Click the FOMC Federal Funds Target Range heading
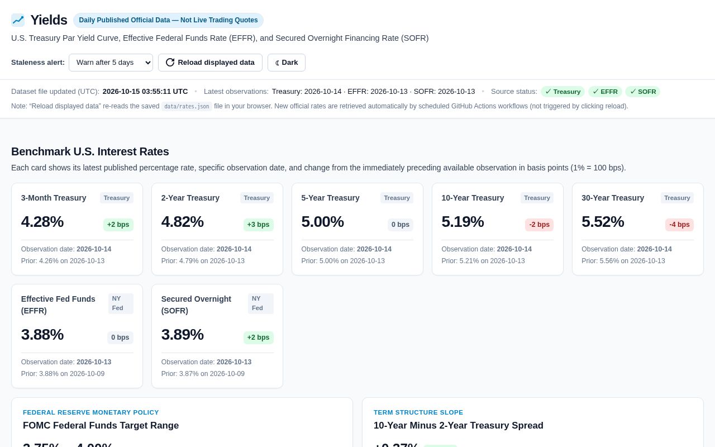 pos(101,425)
